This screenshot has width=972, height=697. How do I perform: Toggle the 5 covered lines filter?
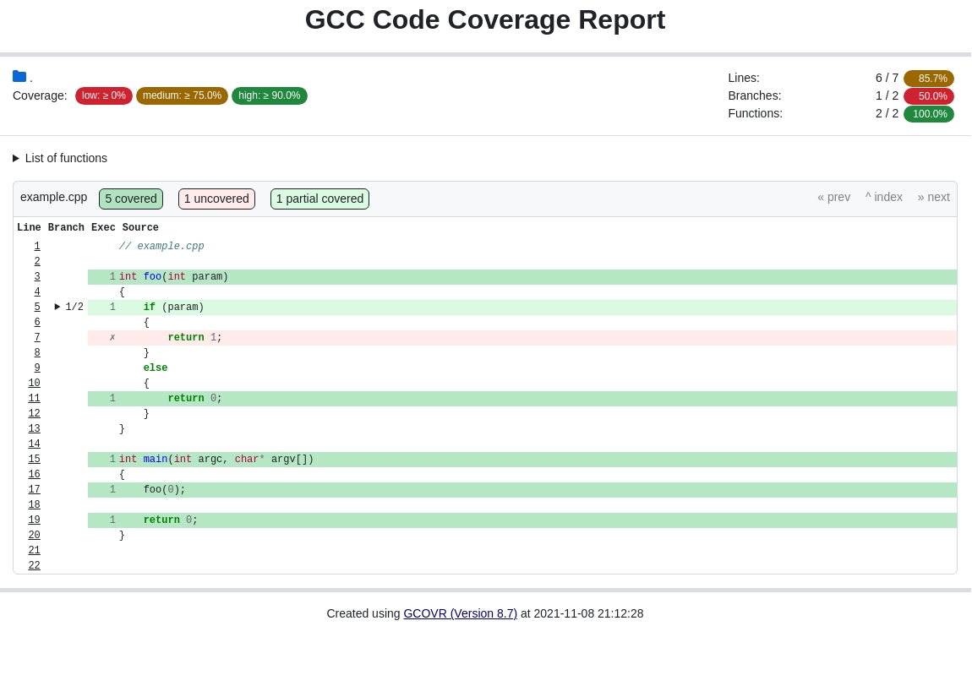(131, 199)
